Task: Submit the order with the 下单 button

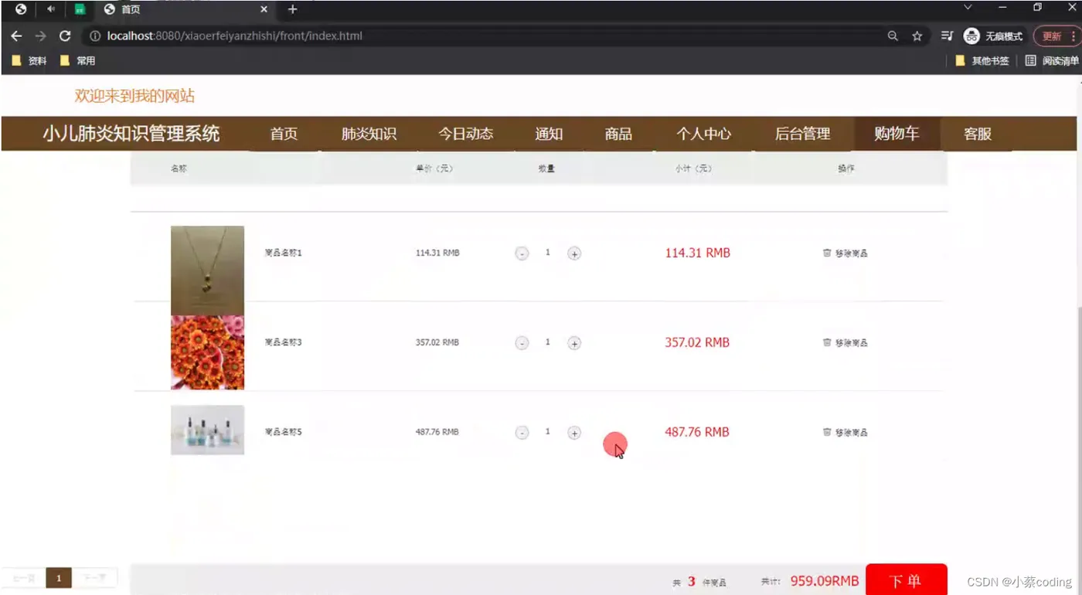Action: (907, 580)
